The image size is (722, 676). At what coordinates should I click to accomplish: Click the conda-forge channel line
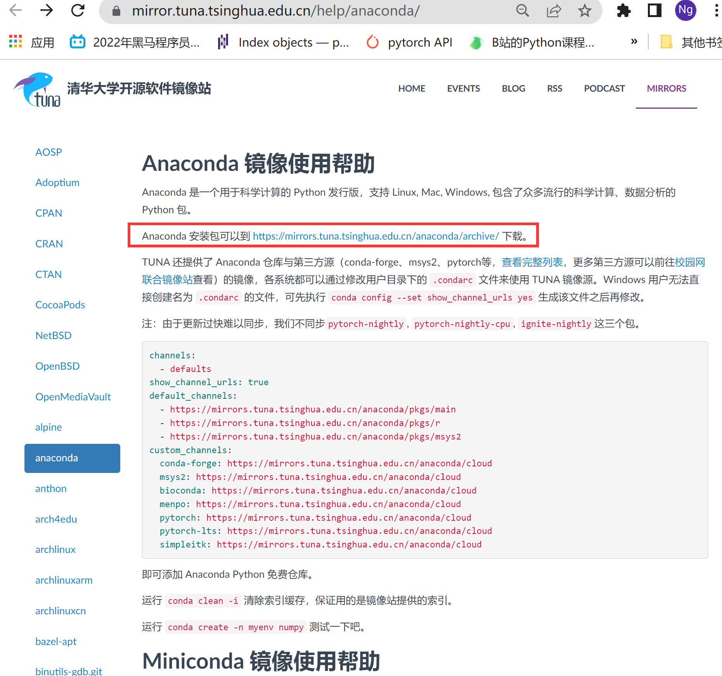coord(326,463)
